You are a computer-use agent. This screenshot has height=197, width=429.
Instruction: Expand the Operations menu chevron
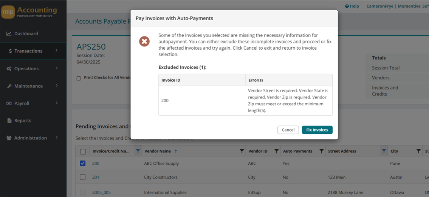pos(57,68)
